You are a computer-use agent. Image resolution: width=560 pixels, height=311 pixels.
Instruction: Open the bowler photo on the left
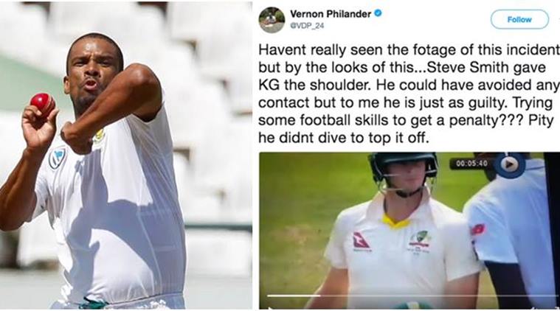(125, 155)
